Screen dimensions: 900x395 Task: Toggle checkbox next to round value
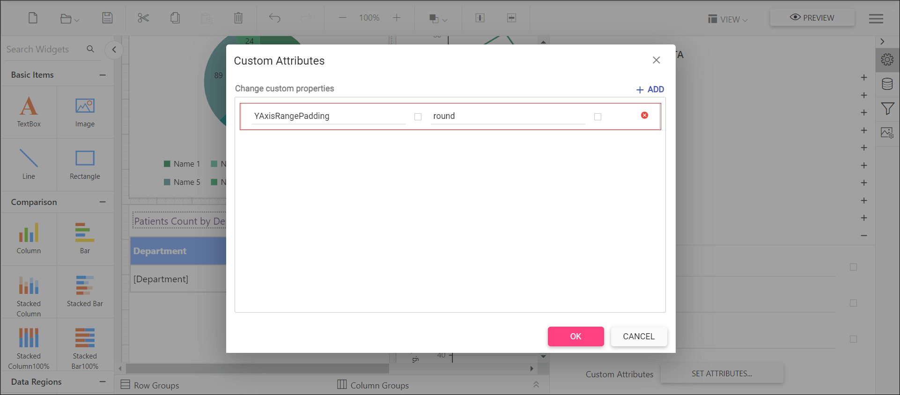598,117
